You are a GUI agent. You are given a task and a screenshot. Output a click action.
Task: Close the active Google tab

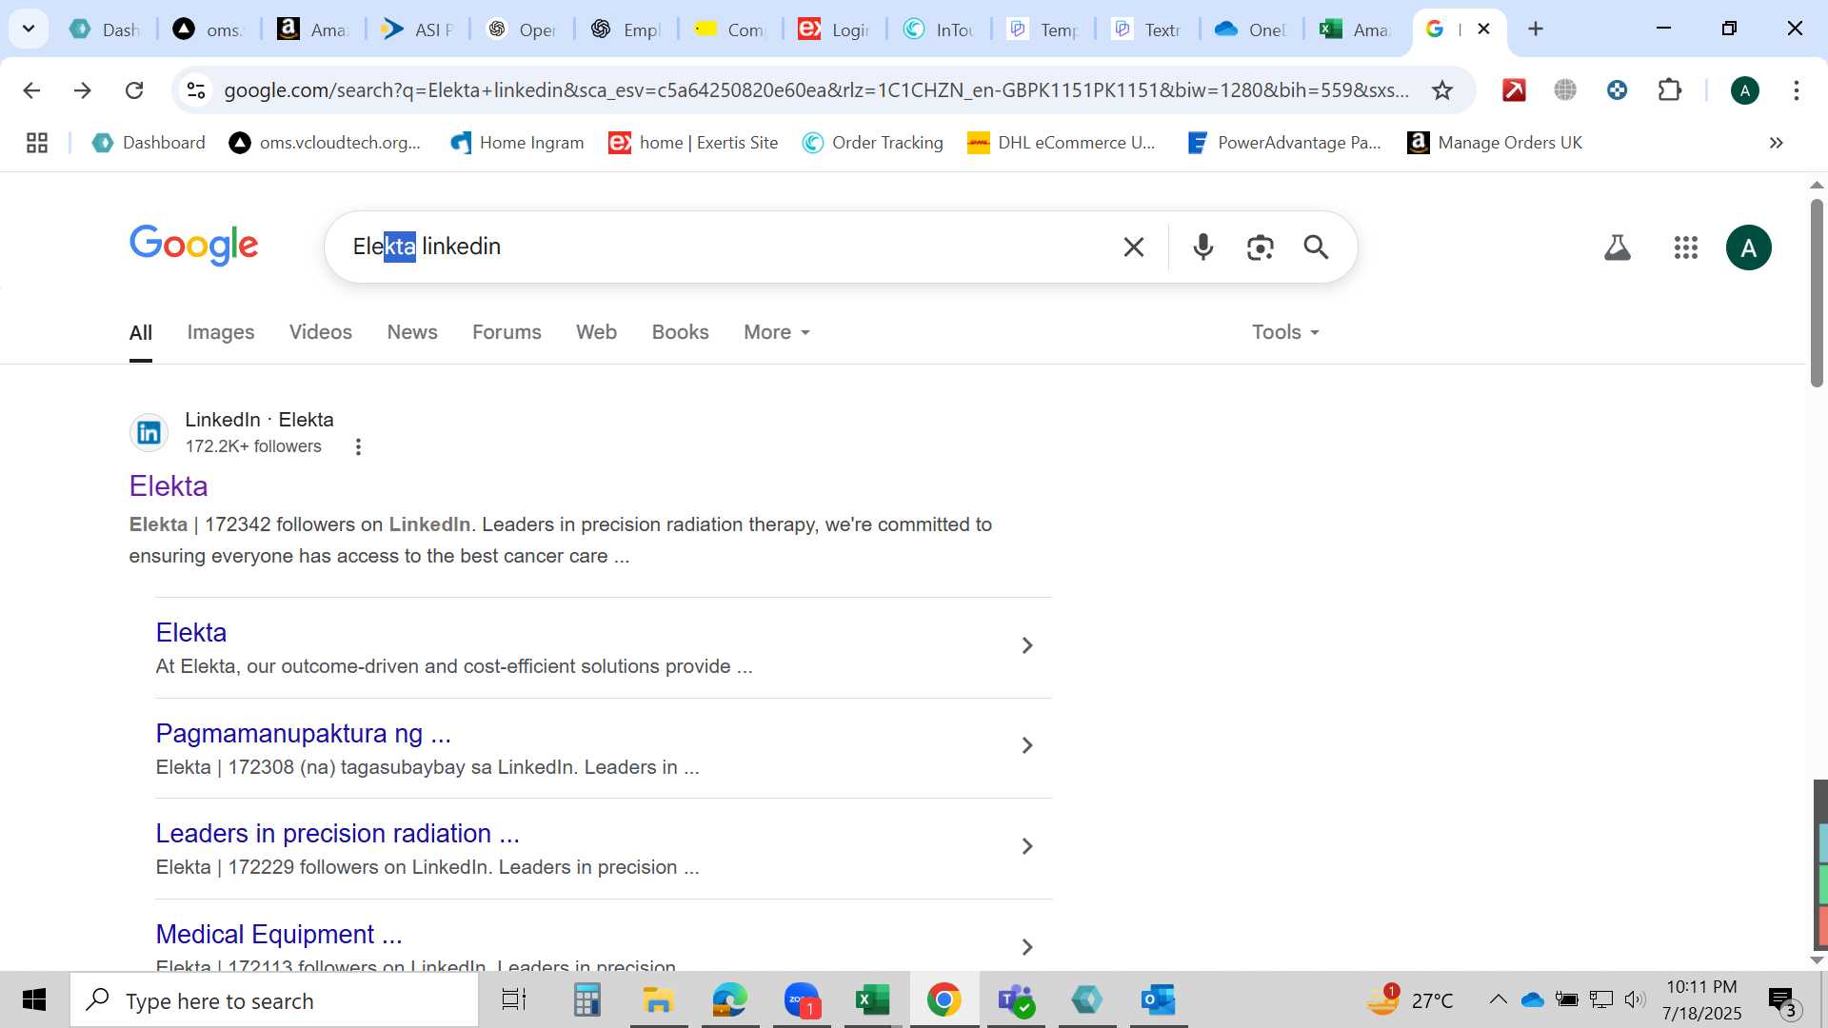click(1483, 29)
